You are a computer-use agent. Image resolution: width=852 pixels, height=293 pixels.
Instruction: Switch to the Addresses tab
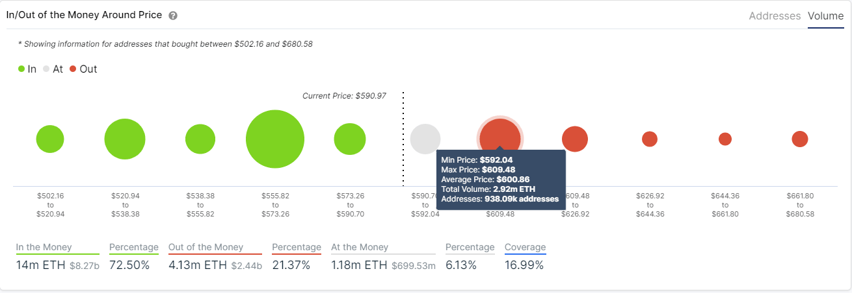tap(775, 16)
